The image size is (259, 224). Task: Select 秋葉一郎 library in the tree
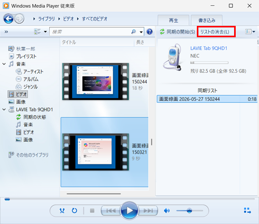tap(22, 49)
